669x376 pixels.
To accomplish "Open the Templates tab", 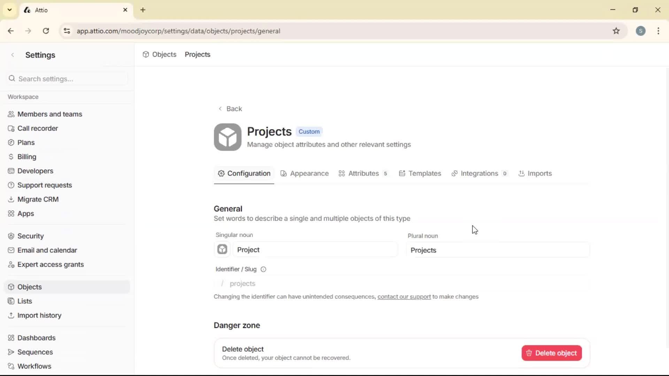I will pyautogui.click(x=424, y=173).
